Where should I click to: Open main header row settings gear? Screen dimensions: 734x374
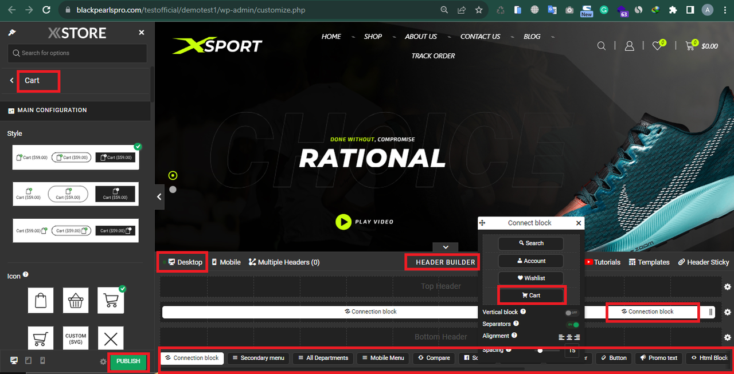(x=727, y=312)
